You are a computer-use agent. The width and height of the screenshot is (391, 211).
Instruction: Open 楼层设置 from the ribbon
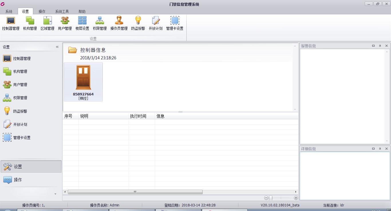point(82,23)
